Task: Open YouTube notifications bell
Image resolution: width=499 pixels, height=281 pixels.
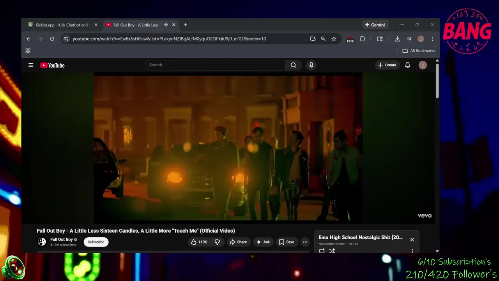Action: click(407, 65)
